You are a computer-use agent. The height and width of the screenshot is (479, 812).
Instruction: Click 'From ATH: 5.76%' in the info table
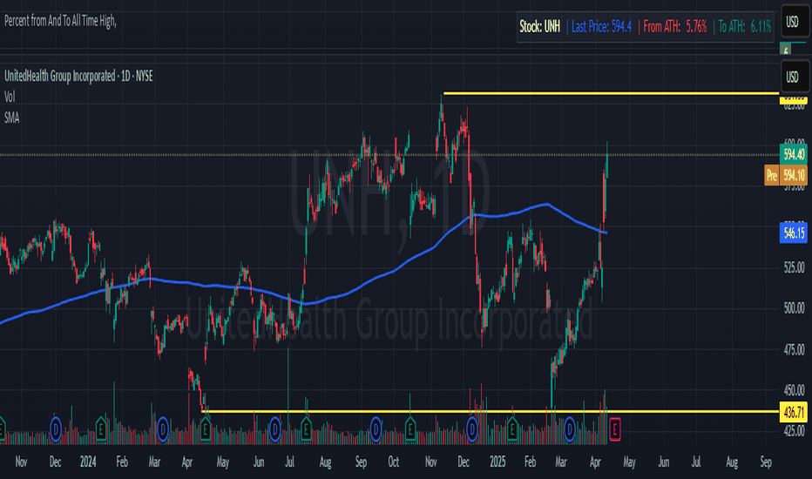point(674,27)
